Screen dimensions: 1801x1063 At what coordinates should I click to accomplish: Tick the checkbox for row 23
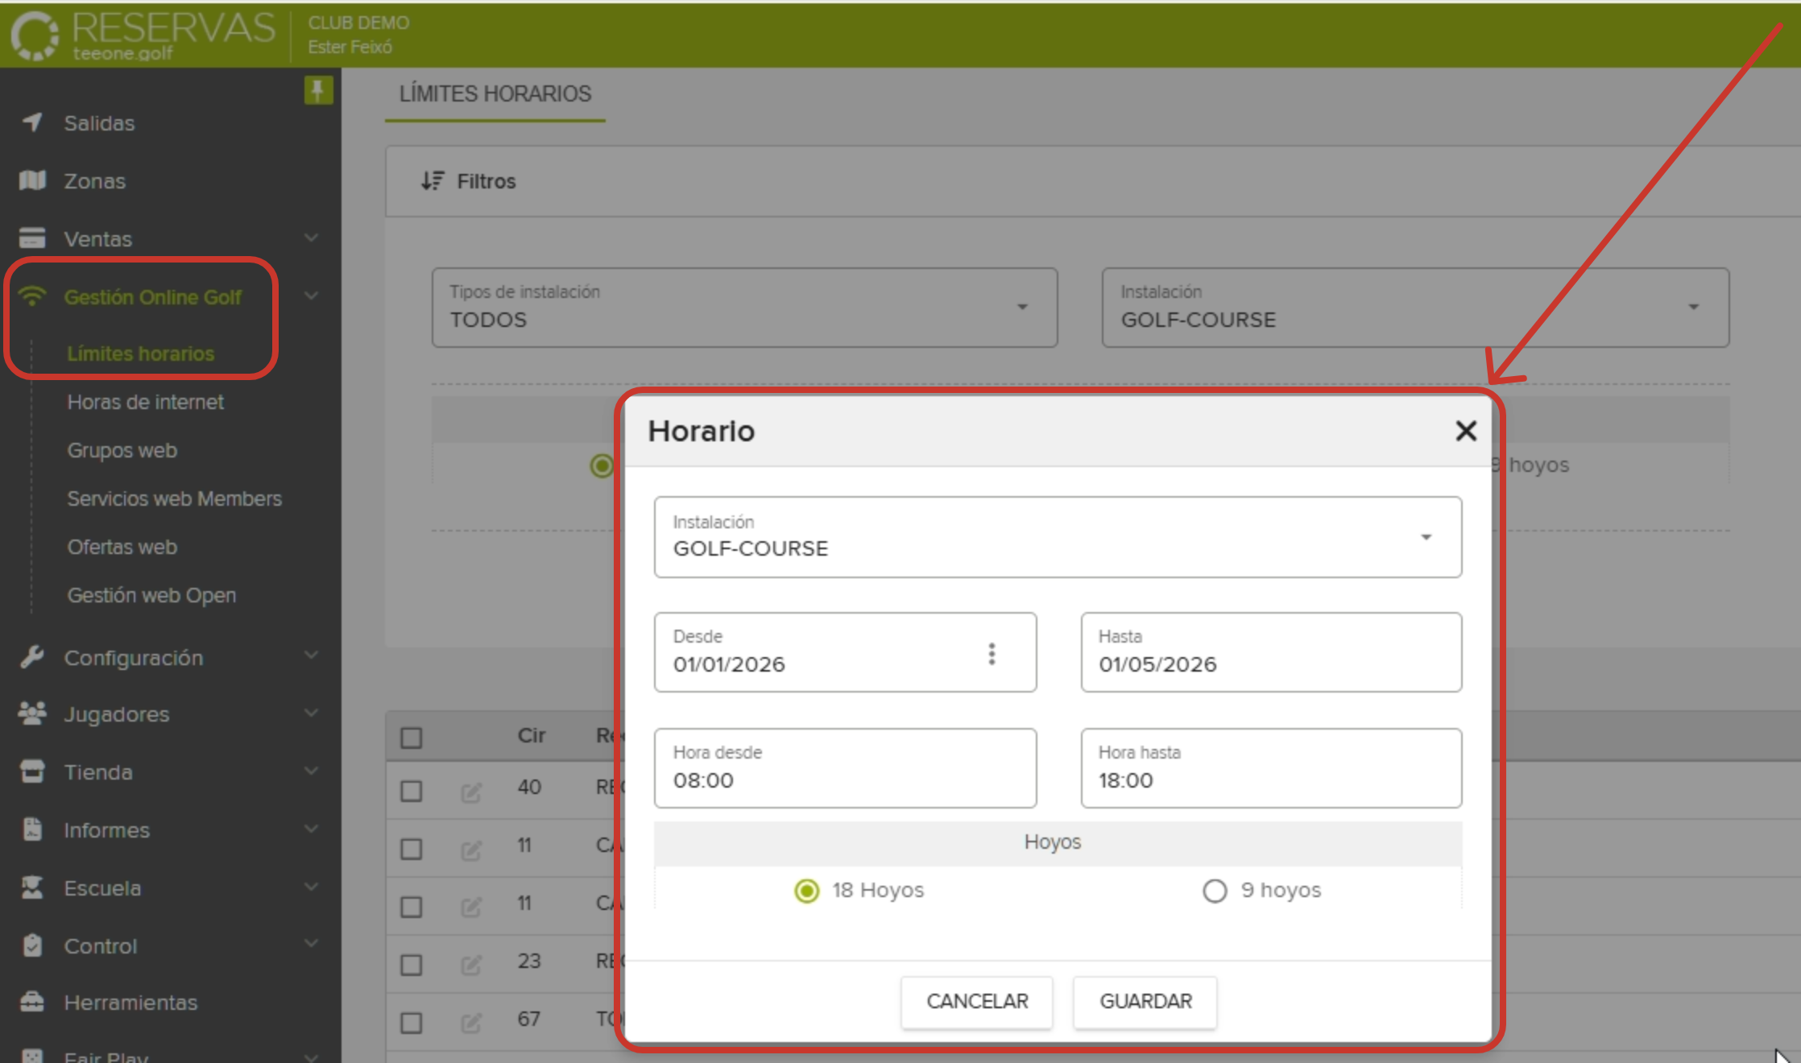(x=412, y=965)
